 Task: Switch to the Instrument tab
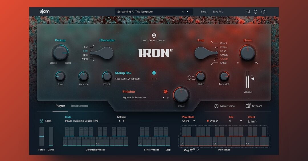[80, 106]
